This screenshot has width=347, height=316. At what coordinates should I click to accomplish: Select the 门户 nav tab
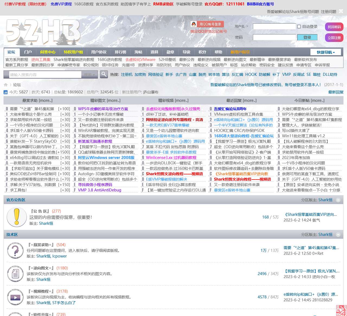(28, 52)
